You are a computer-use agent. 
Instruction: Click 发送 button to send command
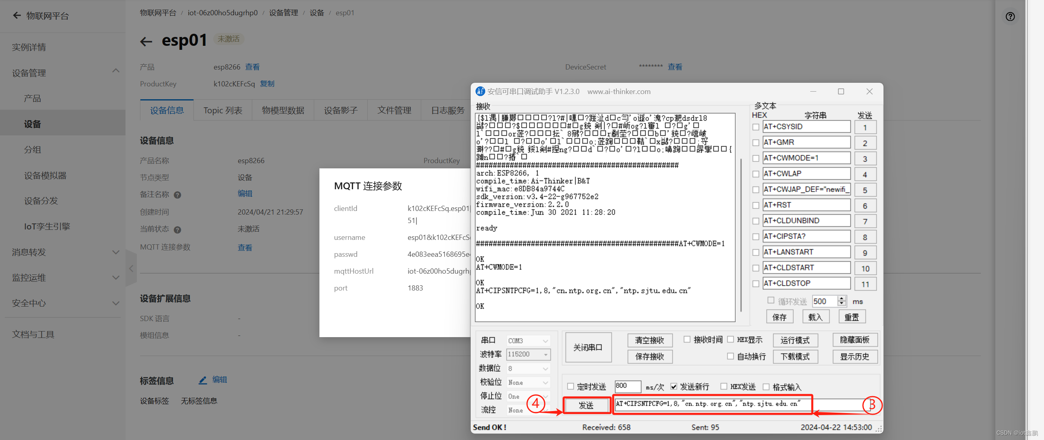[586, 405]
